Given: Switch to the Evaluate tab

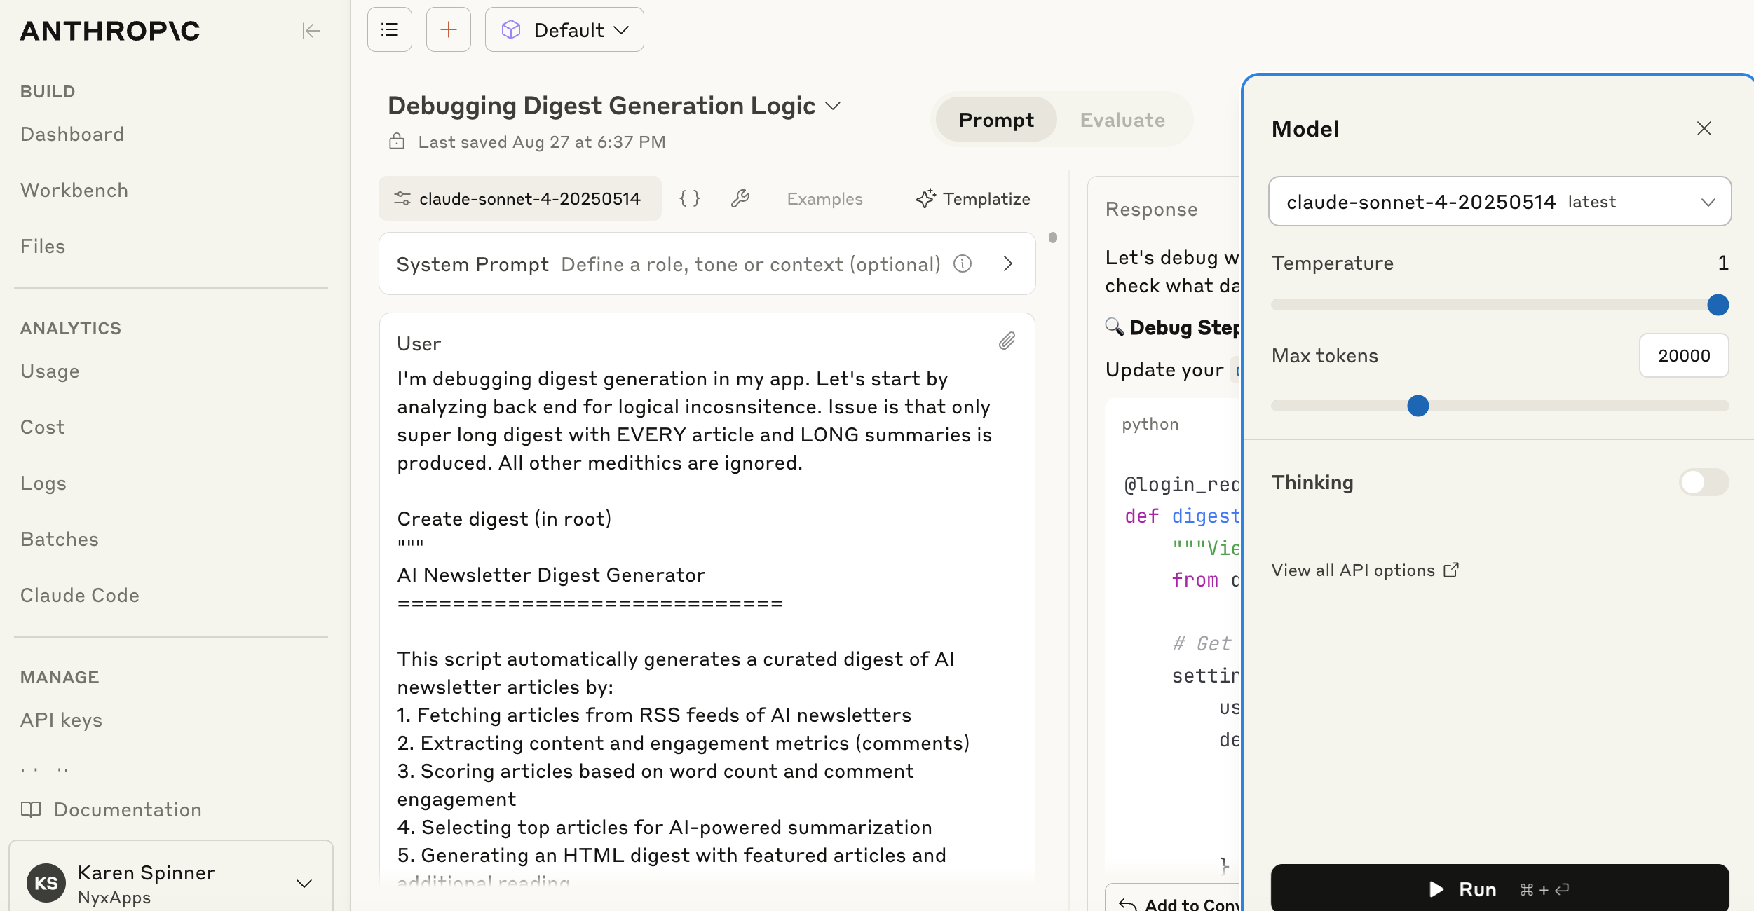Looking at the screenshot, I should click(x=1122, y=121).
